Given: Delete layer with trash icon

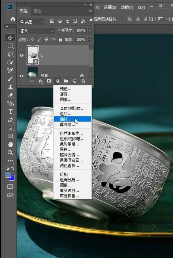Looking at the screenshot, I should (83, 81).
